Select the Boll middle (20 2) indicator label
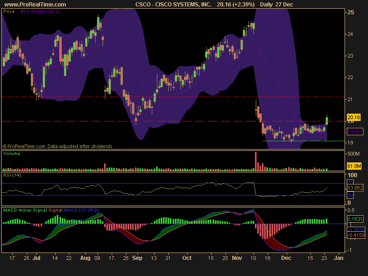 coord(40,11)
